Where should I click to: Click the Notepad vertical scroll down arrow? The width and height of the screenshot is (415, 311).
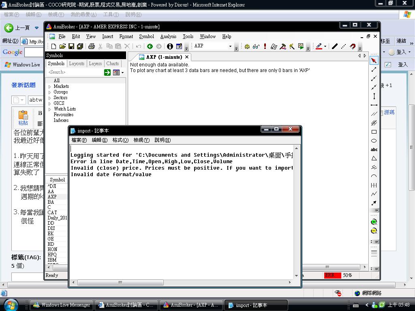pos(296,276)
